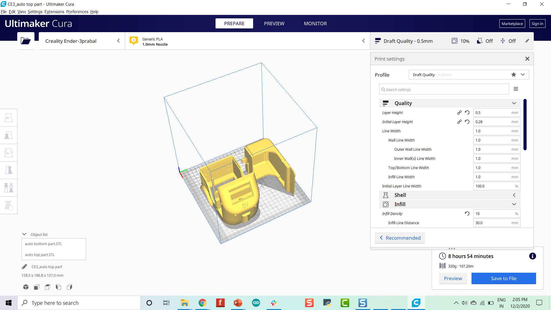Screen dimensions: 551x310
Task: Open the View menu
Action: [x=22, y=12]
